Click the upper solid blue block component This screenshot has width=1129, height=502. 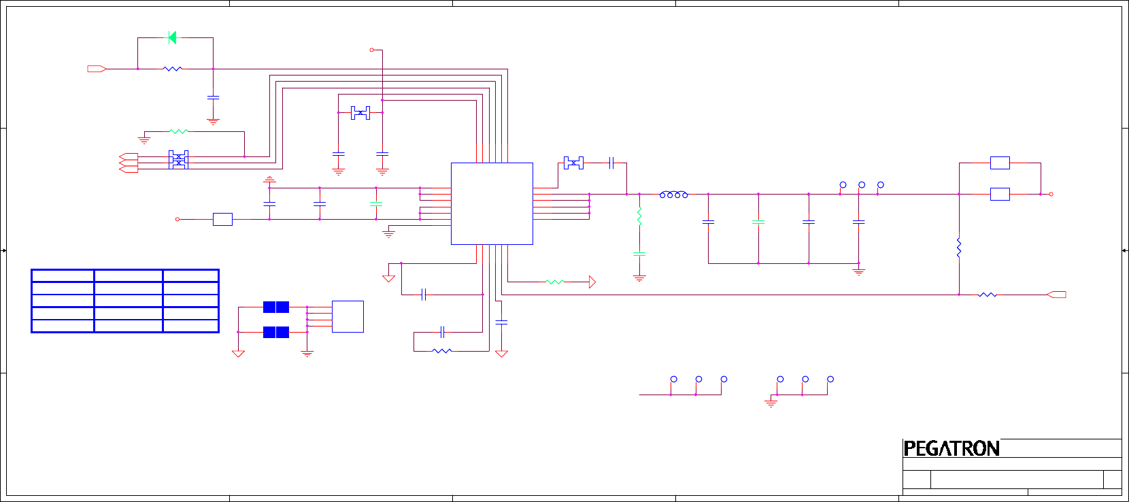click(276, 307)
